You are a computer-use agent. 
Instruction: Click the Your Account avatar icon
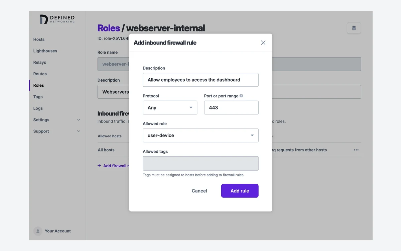38,231
